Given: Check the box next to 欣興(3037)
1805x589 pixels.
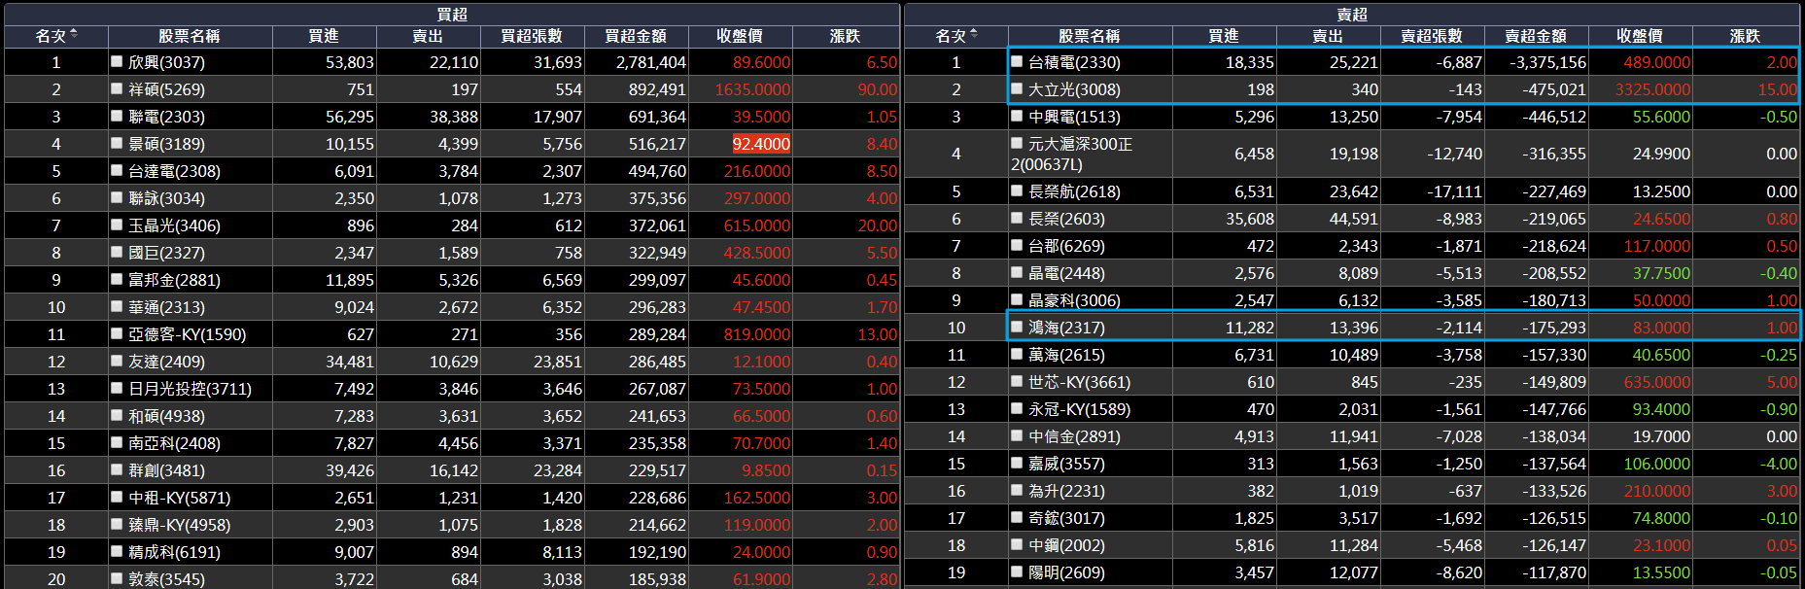Looking at the screenshot, I should pyautogui.click(x=117, y=61).
